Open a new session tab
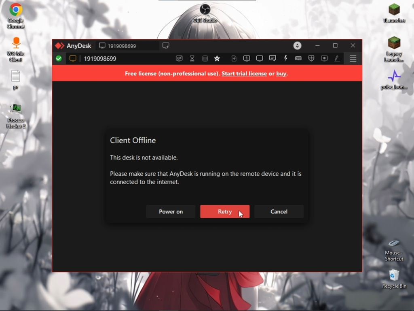 [x=166, y=45]
